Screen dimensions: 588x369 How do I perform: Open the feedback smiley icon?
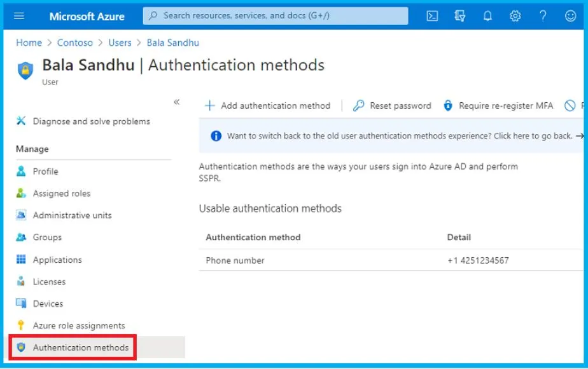tap(570, 16)
